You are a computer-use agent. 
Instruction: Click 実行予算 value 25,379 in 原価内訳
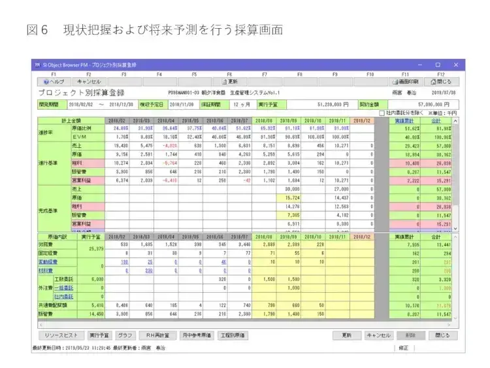91,249
